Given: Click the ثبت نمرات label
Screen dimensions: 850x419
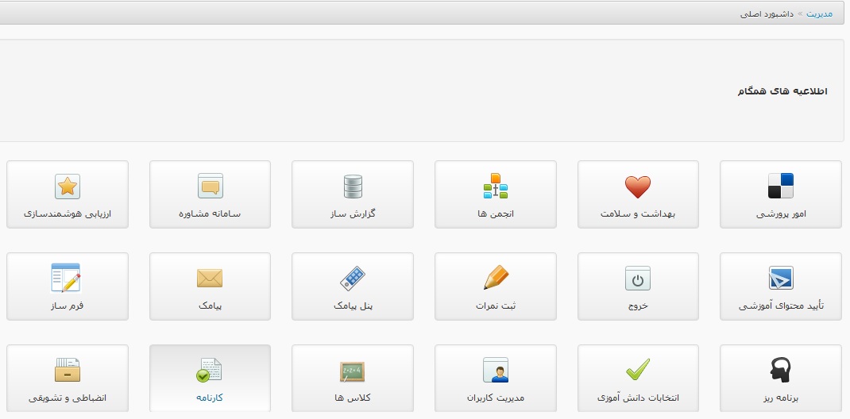Looking at the screenshot, I should [x=496, y=306].
